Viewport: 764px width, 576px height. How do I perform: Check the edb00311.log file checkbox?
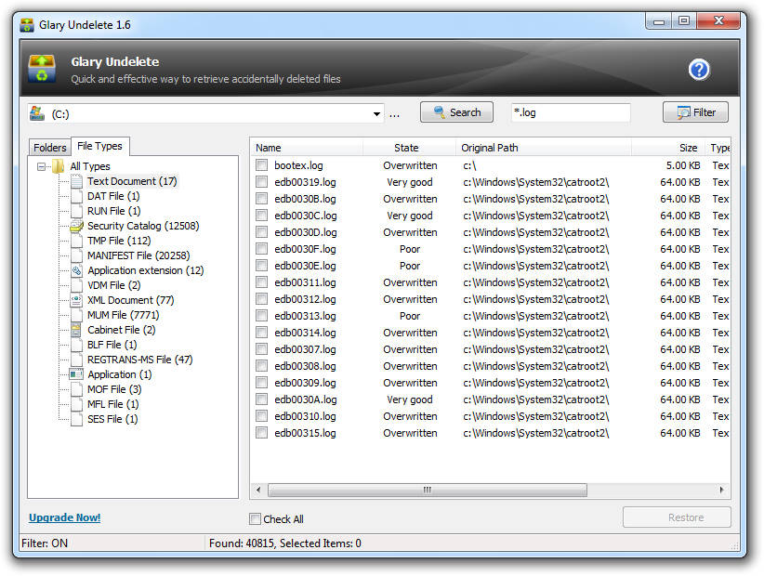pos(261,282)
